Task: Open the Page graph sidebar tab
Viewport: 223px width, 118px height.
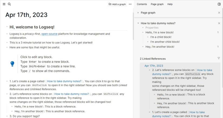Action: 157,4
